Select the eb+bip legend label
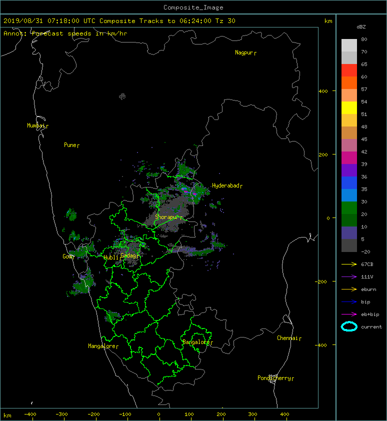This screenshot has height=421, width=387. click(x=370, y=314)
